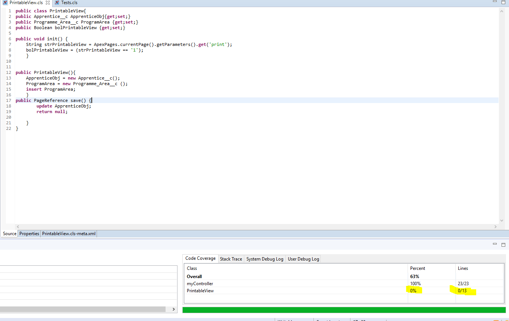Click the editor vertical scrollbar down arrow
509x321 pixels.
coord(502,221)
